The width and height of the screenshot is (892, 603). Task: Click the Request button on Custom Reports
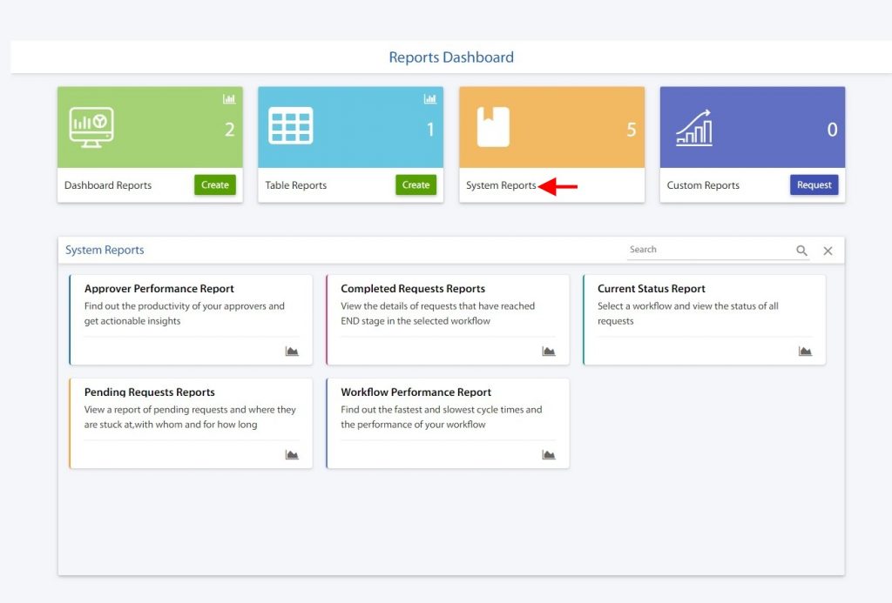tap(814, 185)
